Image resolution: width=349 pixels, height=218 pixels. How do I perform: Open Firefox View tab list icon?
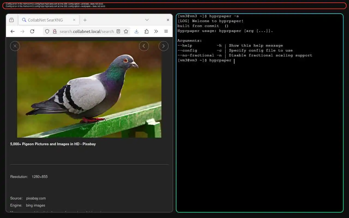tap(11, 20)
